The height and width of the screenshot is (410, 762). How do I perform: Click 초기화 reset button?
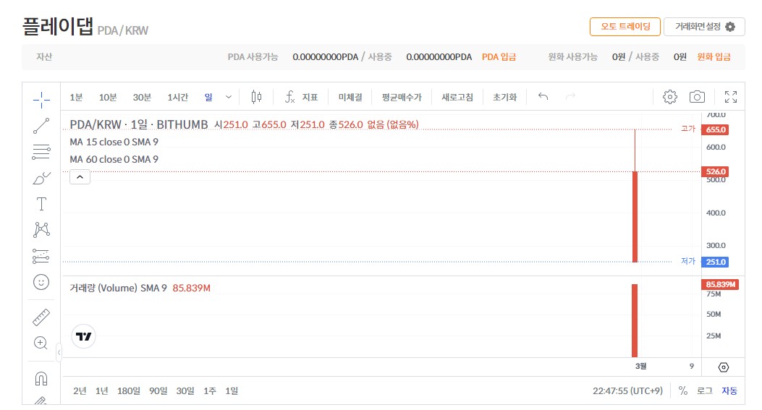504,97
